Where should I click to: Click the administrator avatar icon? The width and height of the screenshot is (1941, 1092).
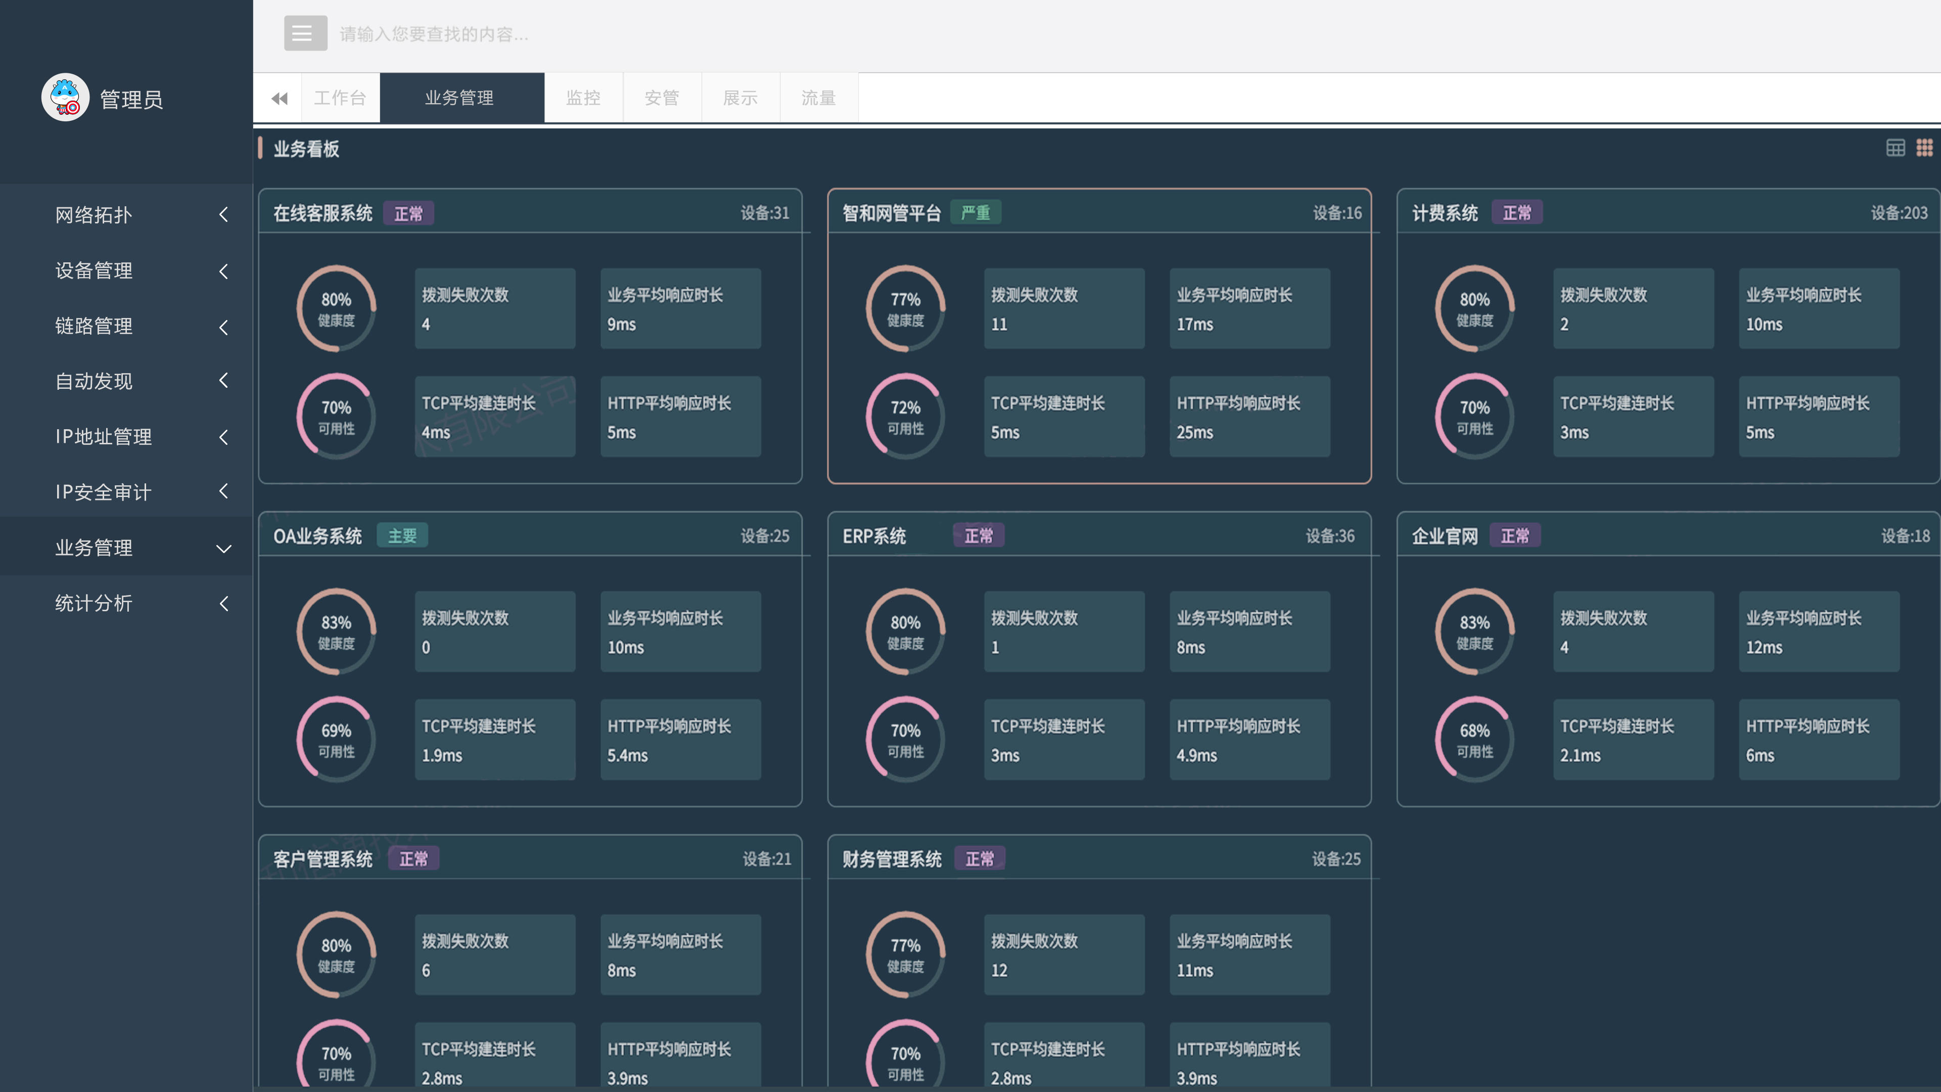pyautogui.click(x=66, y=97)
